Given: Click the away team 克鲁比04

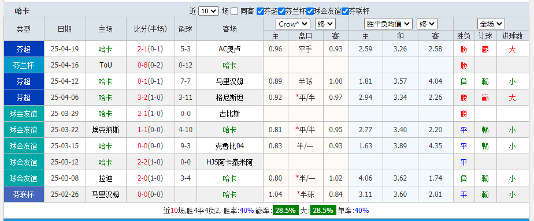Looking at the screenshot, I should pyautogui.click(x=229, y=146).
